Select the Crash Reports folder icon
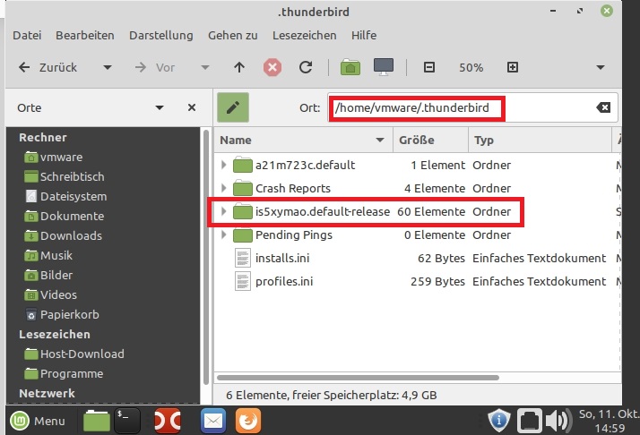640x435 pixels. (242, 188)
